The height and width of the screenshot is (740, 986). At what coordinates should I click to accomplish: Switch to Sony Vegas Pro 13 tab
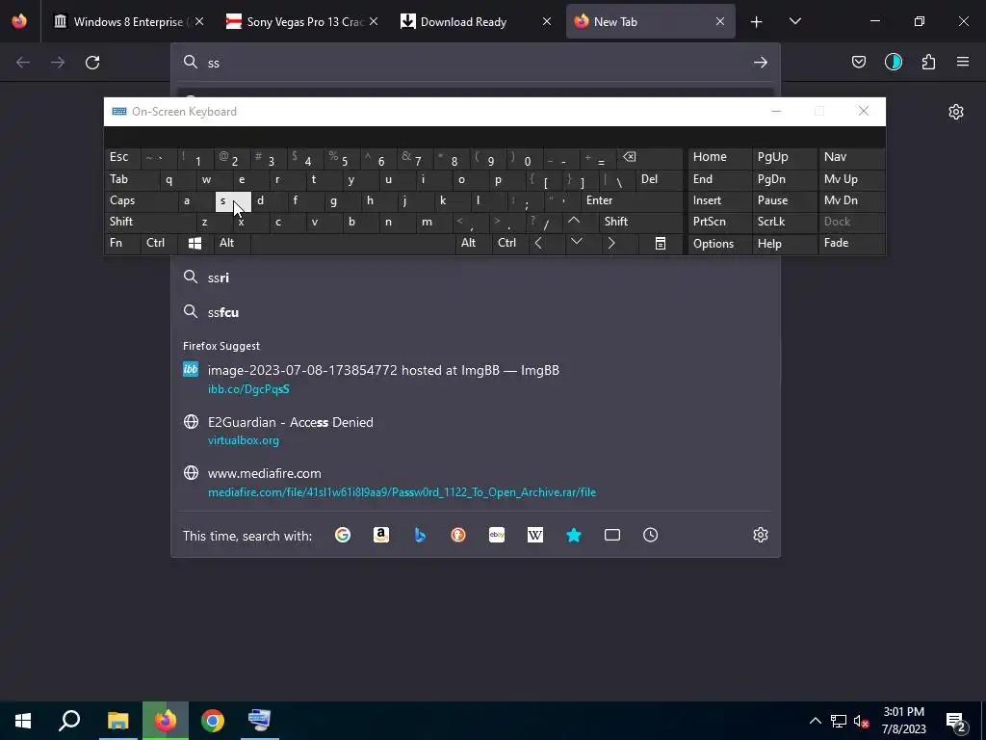click(x=301, y=22)
